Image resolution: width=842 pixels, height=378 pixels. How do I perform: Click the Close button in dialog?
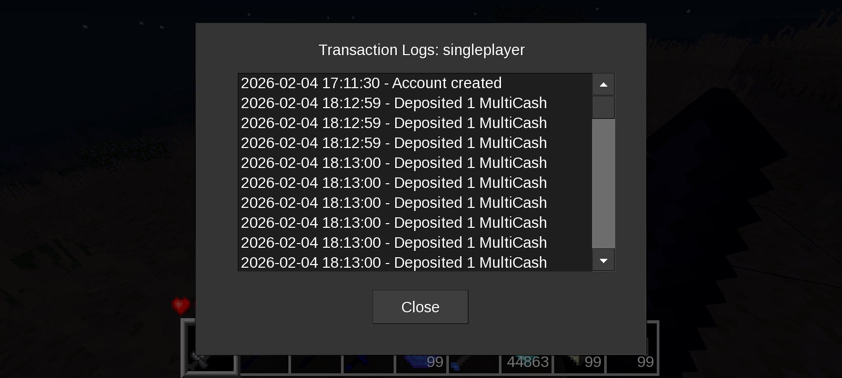(x=420, y=307)
